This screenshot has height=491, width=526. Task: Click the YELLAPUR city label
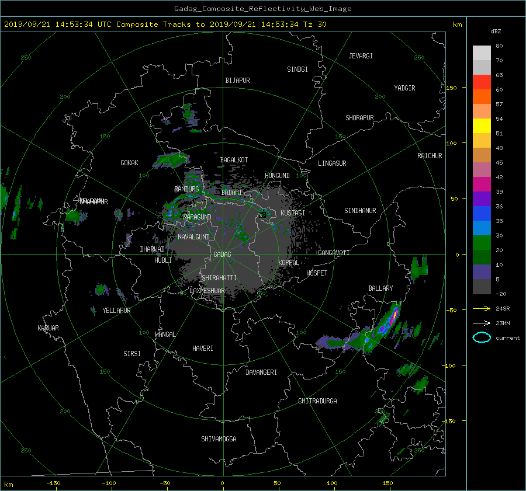116,311
